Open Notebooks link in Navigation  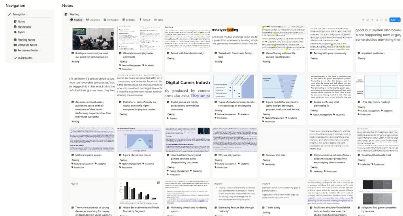pyautogui.click(x=24, y=27)
